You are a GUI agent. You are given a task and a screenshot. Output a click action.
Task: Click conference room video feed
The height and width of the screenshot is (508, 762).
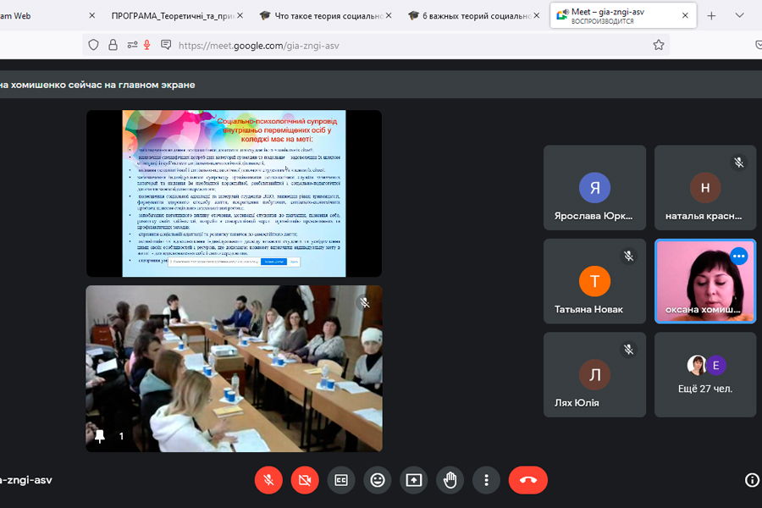tap(234, 368)
